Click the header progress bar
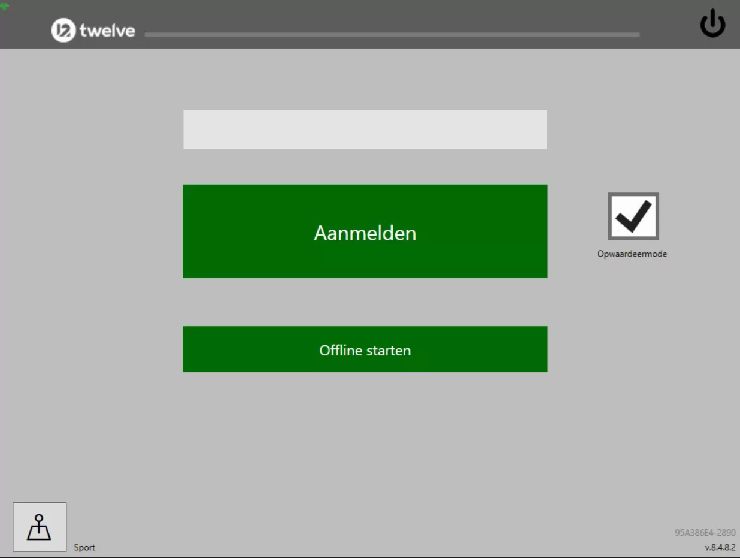Screen dimensions: 740x558 click(392, 35)
